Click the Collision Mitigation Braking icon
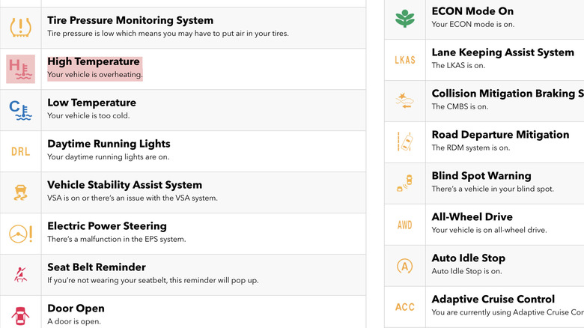This screenshot has height=328, width=584. (x=404, y=100)
